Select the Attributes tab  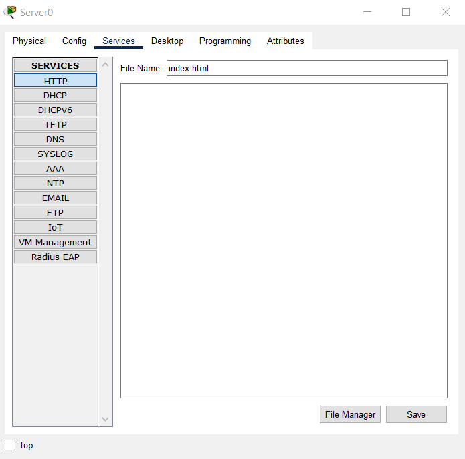[x=285, y=41]
